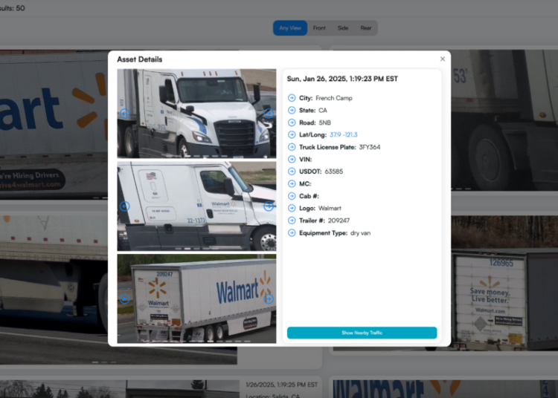
Task: Click road value 5NB
Action: click(x=325, y=123)
